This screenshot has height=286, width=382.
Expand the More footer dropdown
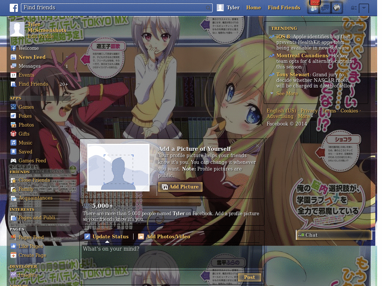tap(305, 117)
